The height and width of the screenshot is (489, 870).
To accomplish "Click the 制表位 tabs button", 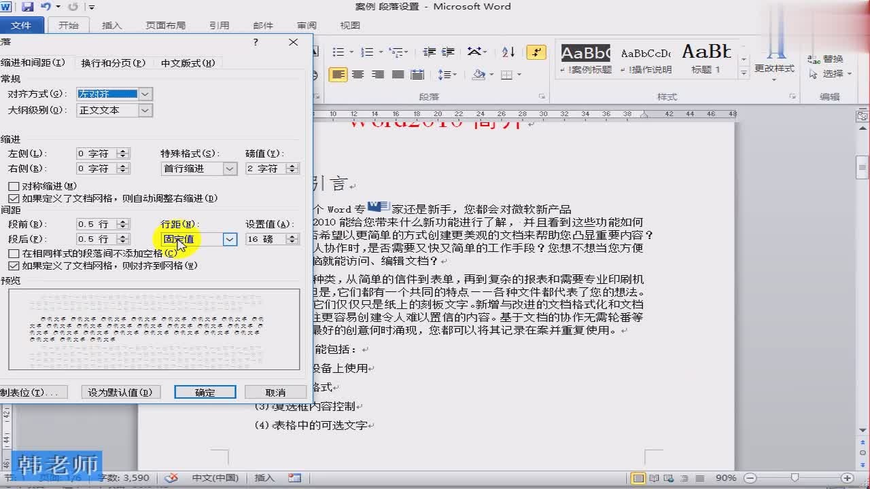I will [33, 393].
